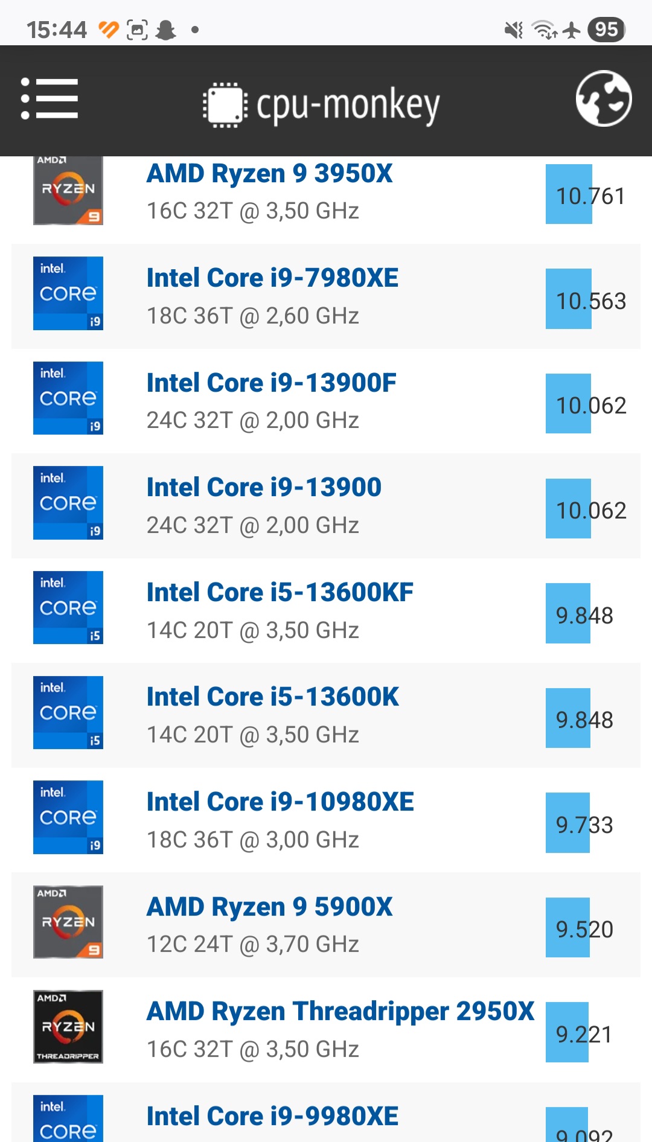Tap the Intel i5 badge beside 13600KF

coord(68,607)
